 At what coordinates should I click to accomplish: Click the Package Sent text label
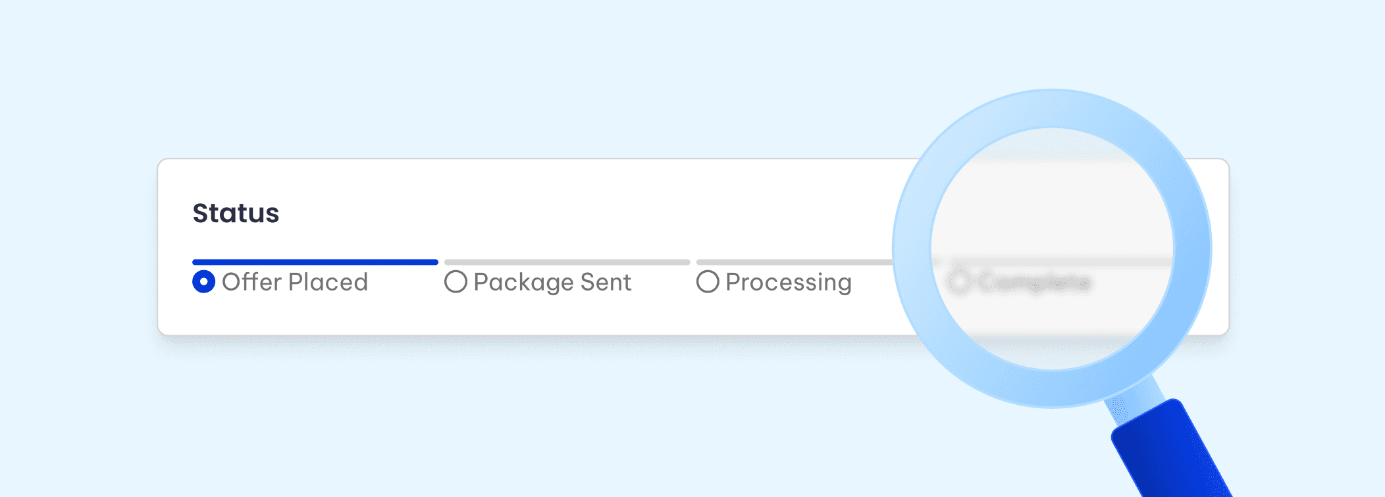552,283
